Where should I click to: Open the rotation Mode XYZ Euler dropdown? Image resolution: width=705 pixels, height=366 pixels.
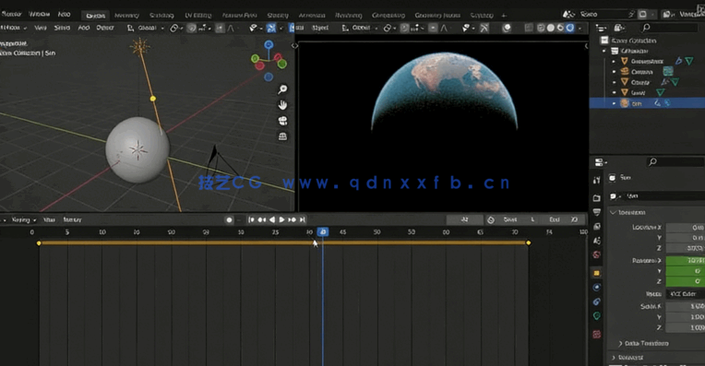(x=686, y=294)
